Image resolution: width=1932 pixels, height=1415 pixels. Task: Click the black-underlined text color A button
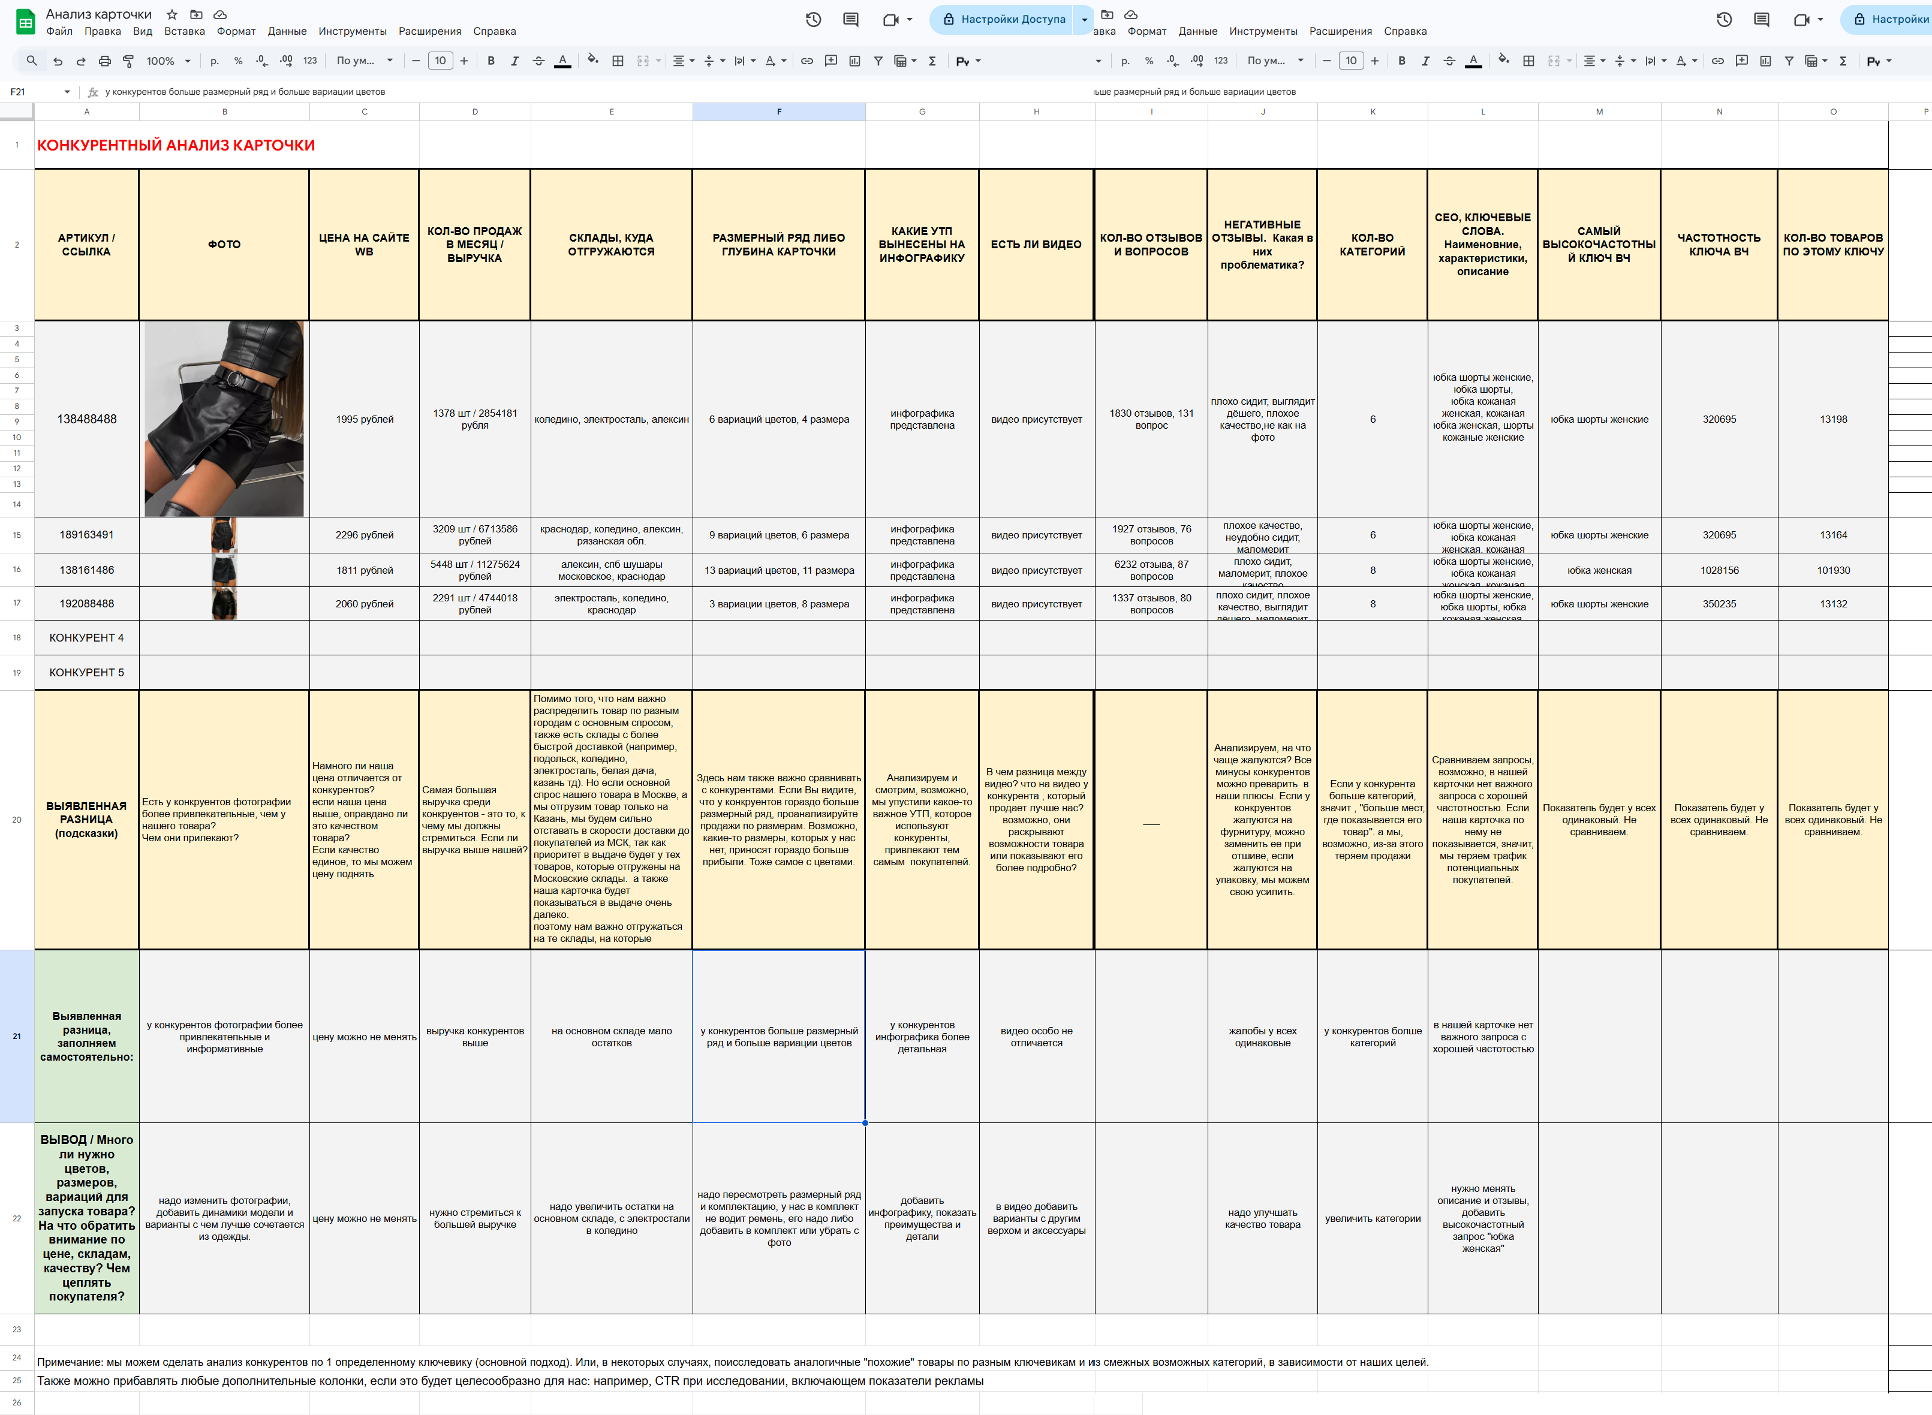click(562, 61)
